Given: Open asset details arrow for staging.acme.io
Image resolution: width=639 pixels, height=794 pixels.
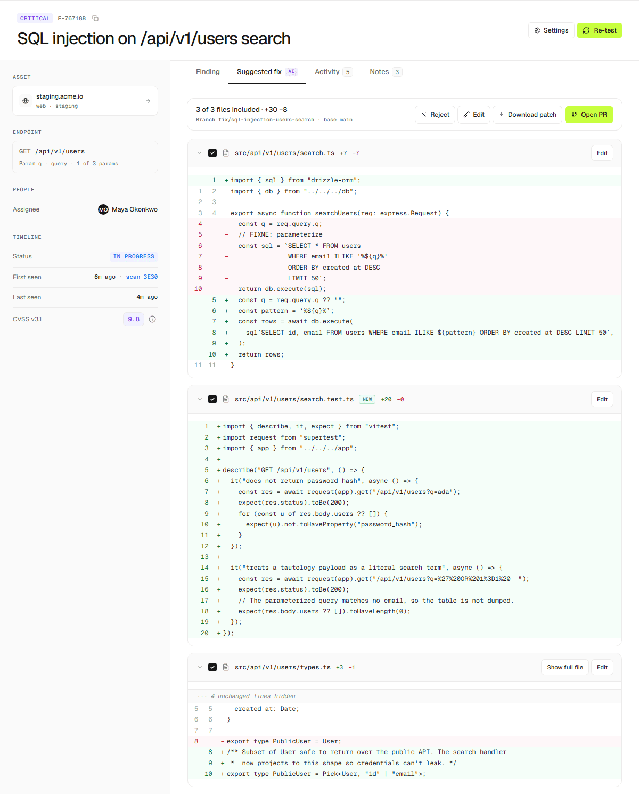Looking at the screenshot, I should 148,101.
